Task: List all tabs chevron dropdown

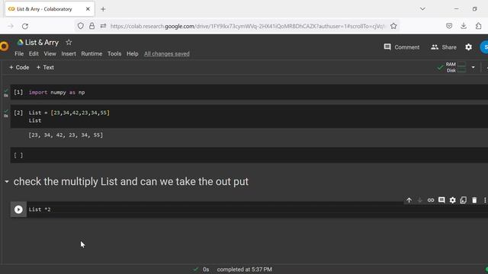Action: pyautogui.click(x=422, y=9)
